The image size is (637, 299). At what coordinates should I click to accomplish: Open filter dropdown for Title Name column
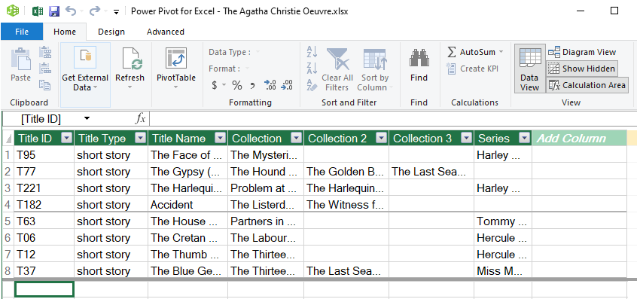[220, 138]
